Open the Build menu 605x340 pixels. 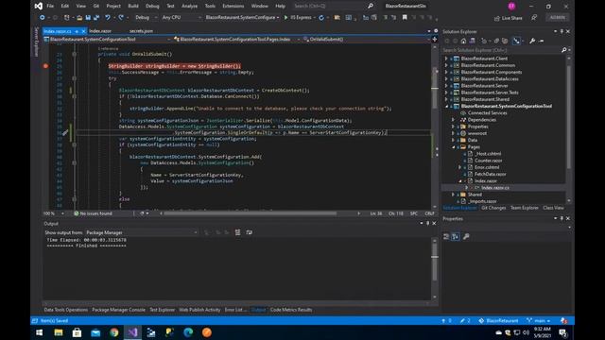(x=133, y=7)
